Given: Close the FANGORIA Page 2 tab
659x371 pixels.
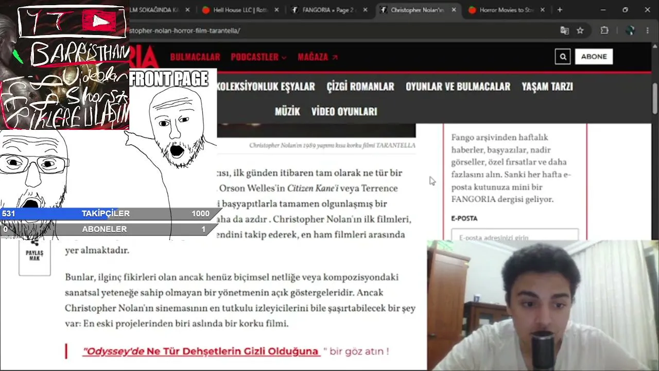Looking at the screenshot, I should (366, 10).
